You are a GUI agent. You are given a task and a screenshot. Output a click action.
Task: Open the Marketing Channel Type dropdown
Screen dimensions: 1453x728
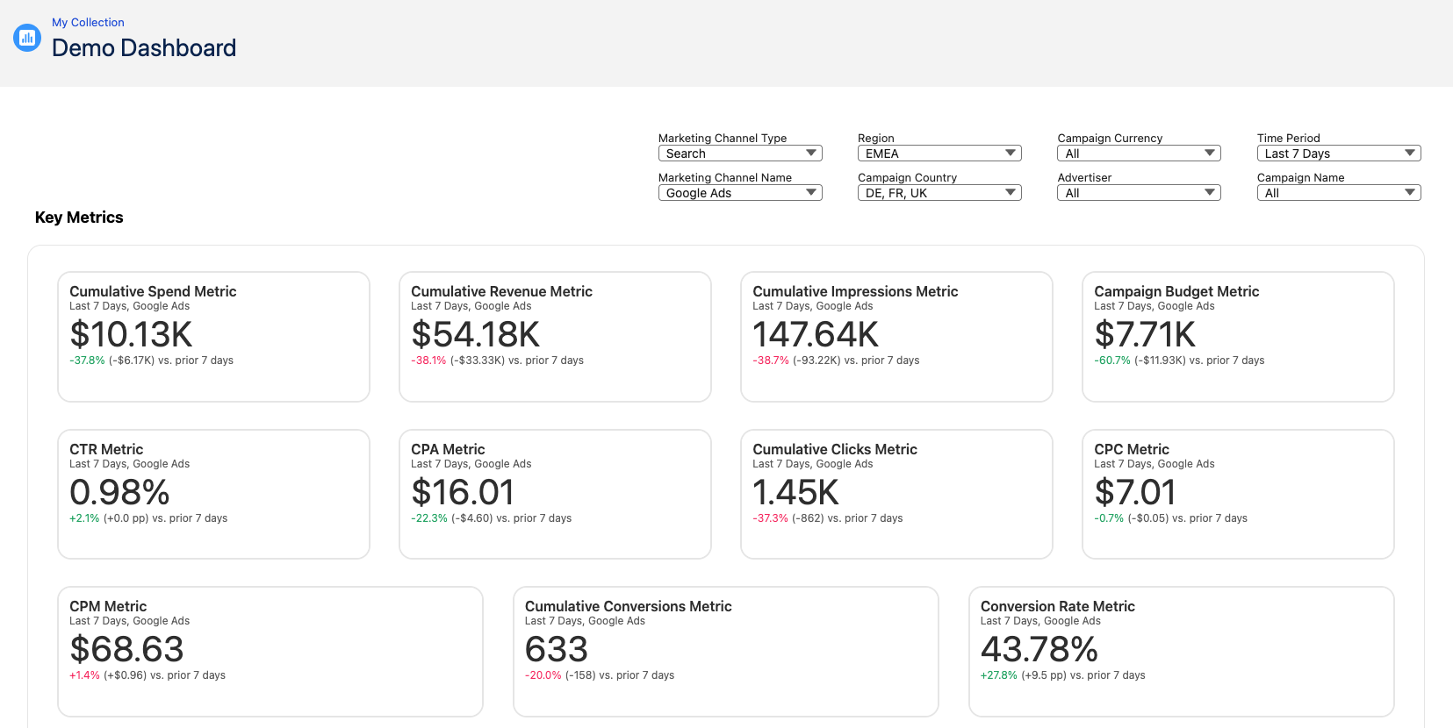(x=739, y=153)
